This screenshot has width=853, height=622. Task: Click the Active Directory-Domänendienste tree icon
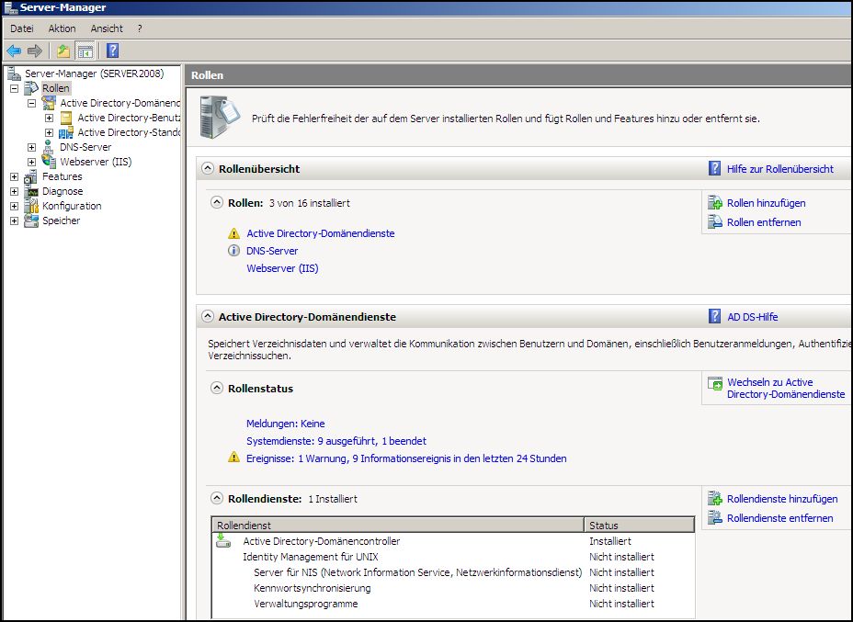[x=49, y=103]
